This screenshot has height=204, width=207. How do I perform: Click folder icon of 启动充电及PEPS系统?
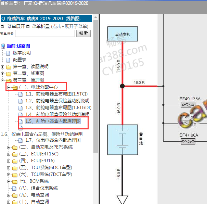pyautogui.click(x=15, y=148)
